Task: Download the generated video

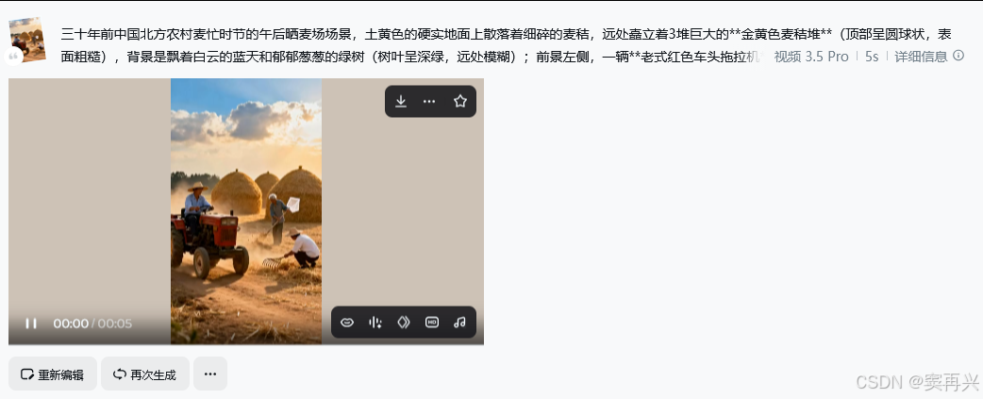Action: [401, 102]
